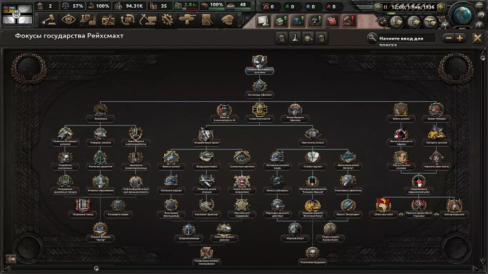Toggle the political filter building icon
488x274 pixels.
(282, 38)
